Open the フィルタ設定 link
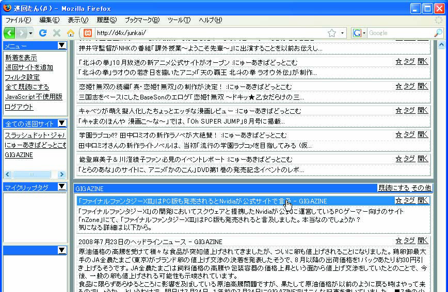Viewport: 448px width, 292px height. [x=22, y=77]
